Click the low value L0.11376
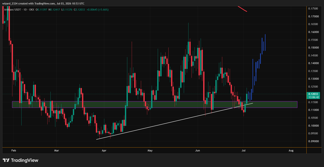 pos(67,10)
